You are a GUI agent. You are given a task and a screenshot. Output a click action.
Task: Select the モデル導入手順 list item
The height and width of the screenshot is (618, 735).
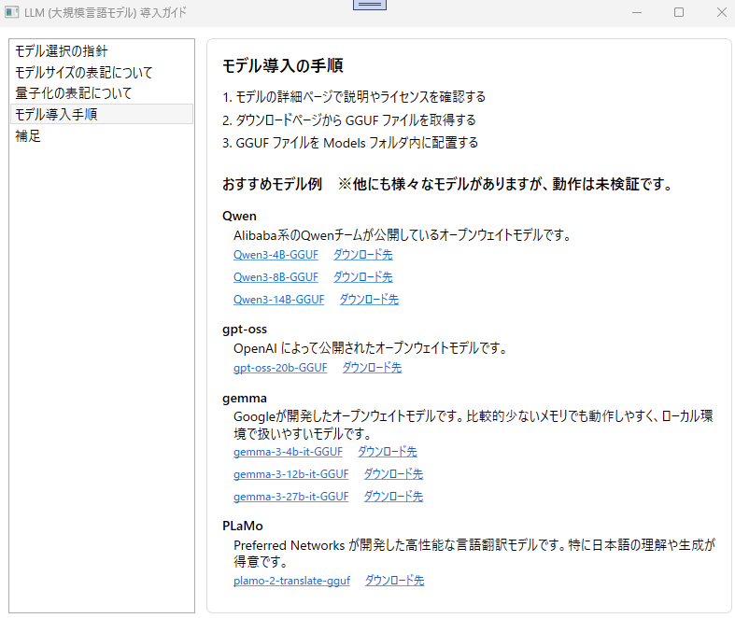56,115
